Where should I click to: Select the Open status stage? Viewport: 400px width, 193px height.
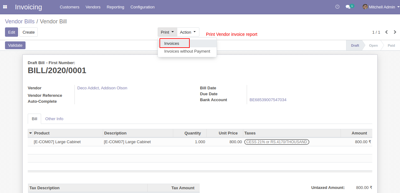click(373, 45)
